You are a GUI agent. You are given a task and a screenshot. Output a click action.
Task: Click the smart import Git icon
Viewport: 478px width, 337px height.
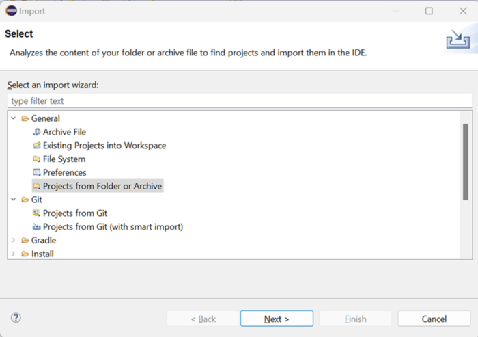pyautogui.click(x=37, y=227)
